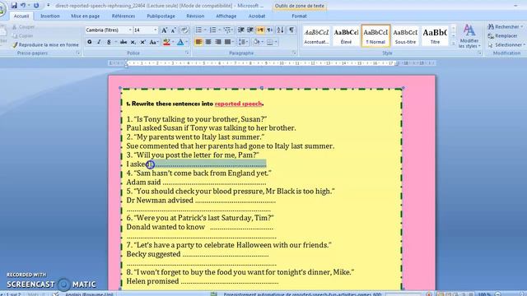
Task: Apply the Élevé style
Action: click(346, 35)
